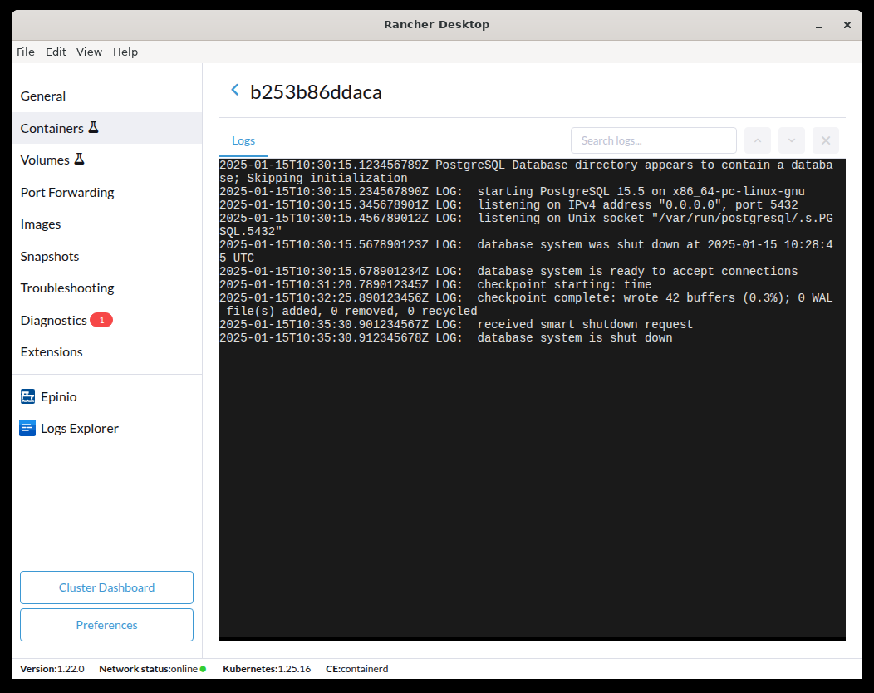This screenshot has width=874, height=693.
Task: Click the flask icon next to Volumes
Action: pos(79,160)
